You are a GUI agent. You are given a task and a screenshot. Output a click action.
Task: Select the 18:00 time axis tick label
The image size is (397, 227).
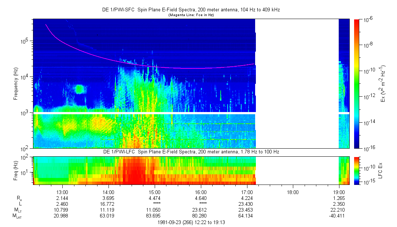(x=293, y=192)
